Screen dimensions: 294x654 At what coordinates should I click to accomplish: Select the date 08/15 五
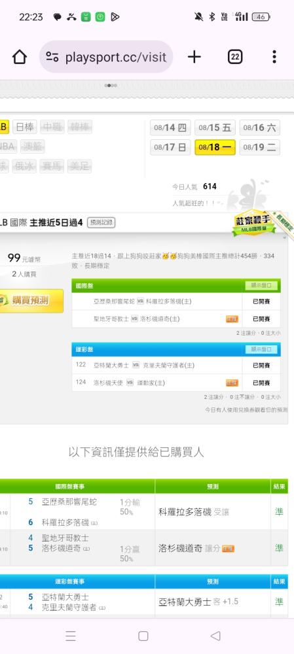point(215,128)
